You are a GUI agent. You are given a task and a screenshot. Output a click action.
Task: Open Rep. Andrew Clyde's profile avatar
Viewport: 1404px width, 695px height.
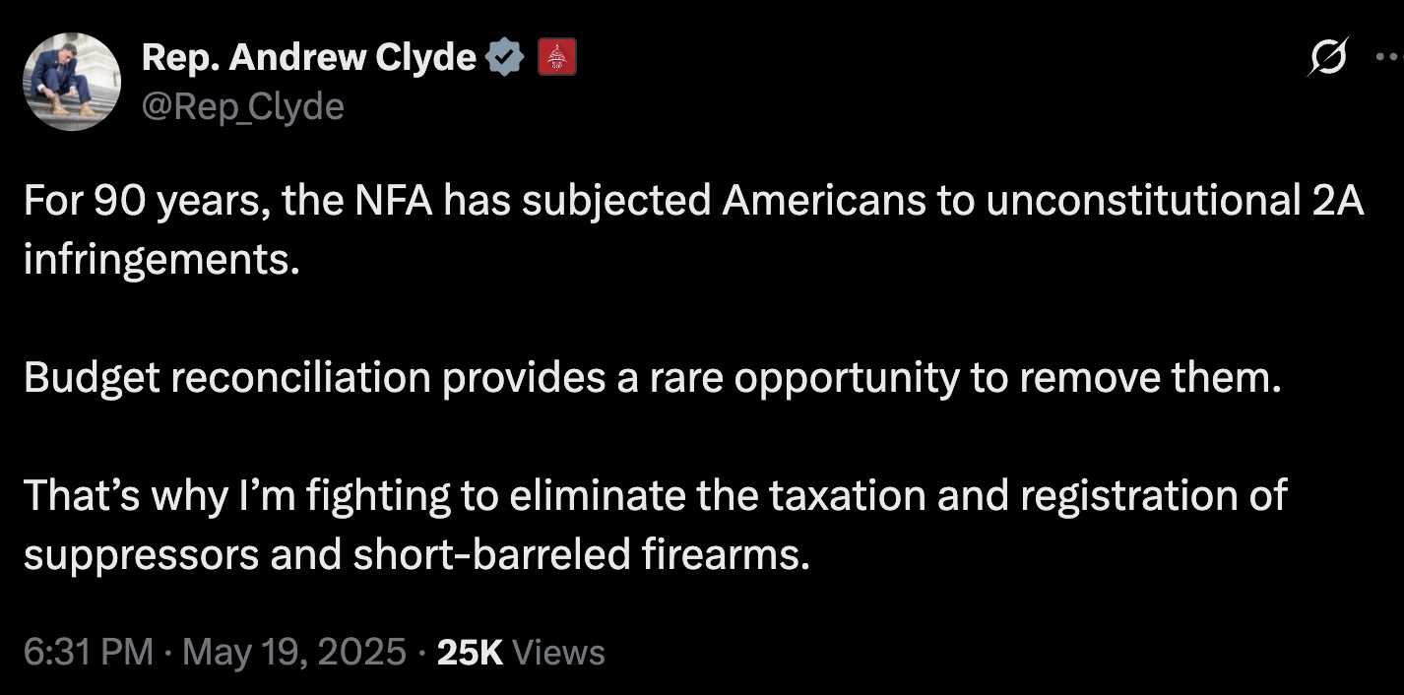(71, 82)
